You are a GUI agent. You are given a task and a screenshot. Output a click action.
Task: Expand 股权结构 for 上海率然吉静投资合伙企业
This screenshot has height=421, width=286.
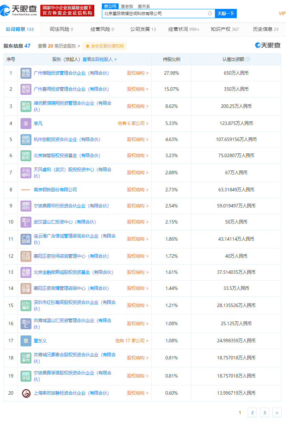pyautogui.click(x=138, y=393)
